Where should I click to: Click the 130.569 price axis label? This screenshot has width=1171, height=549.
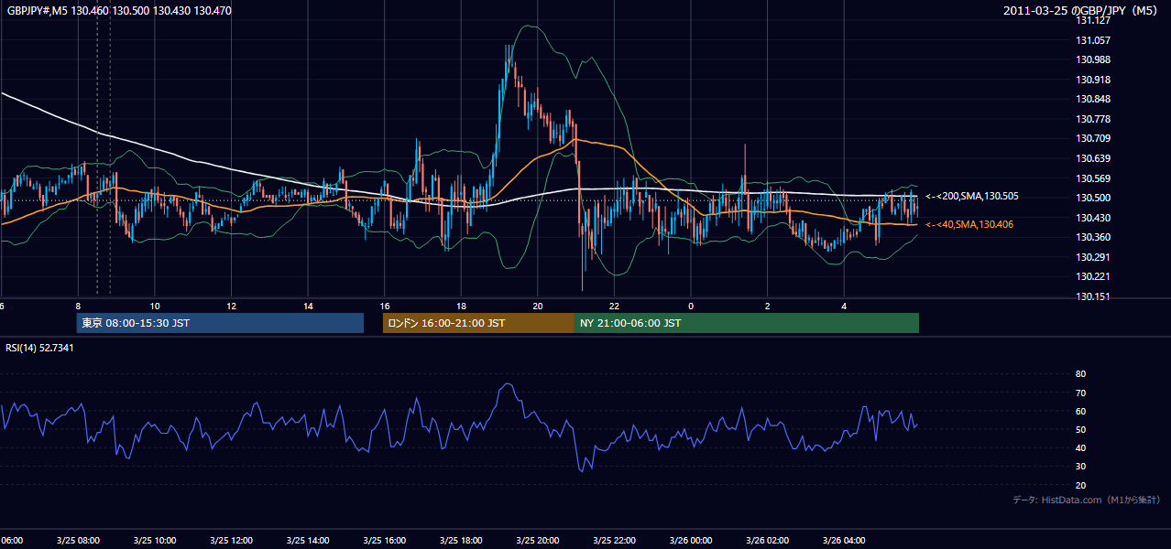click(1093, 178)
